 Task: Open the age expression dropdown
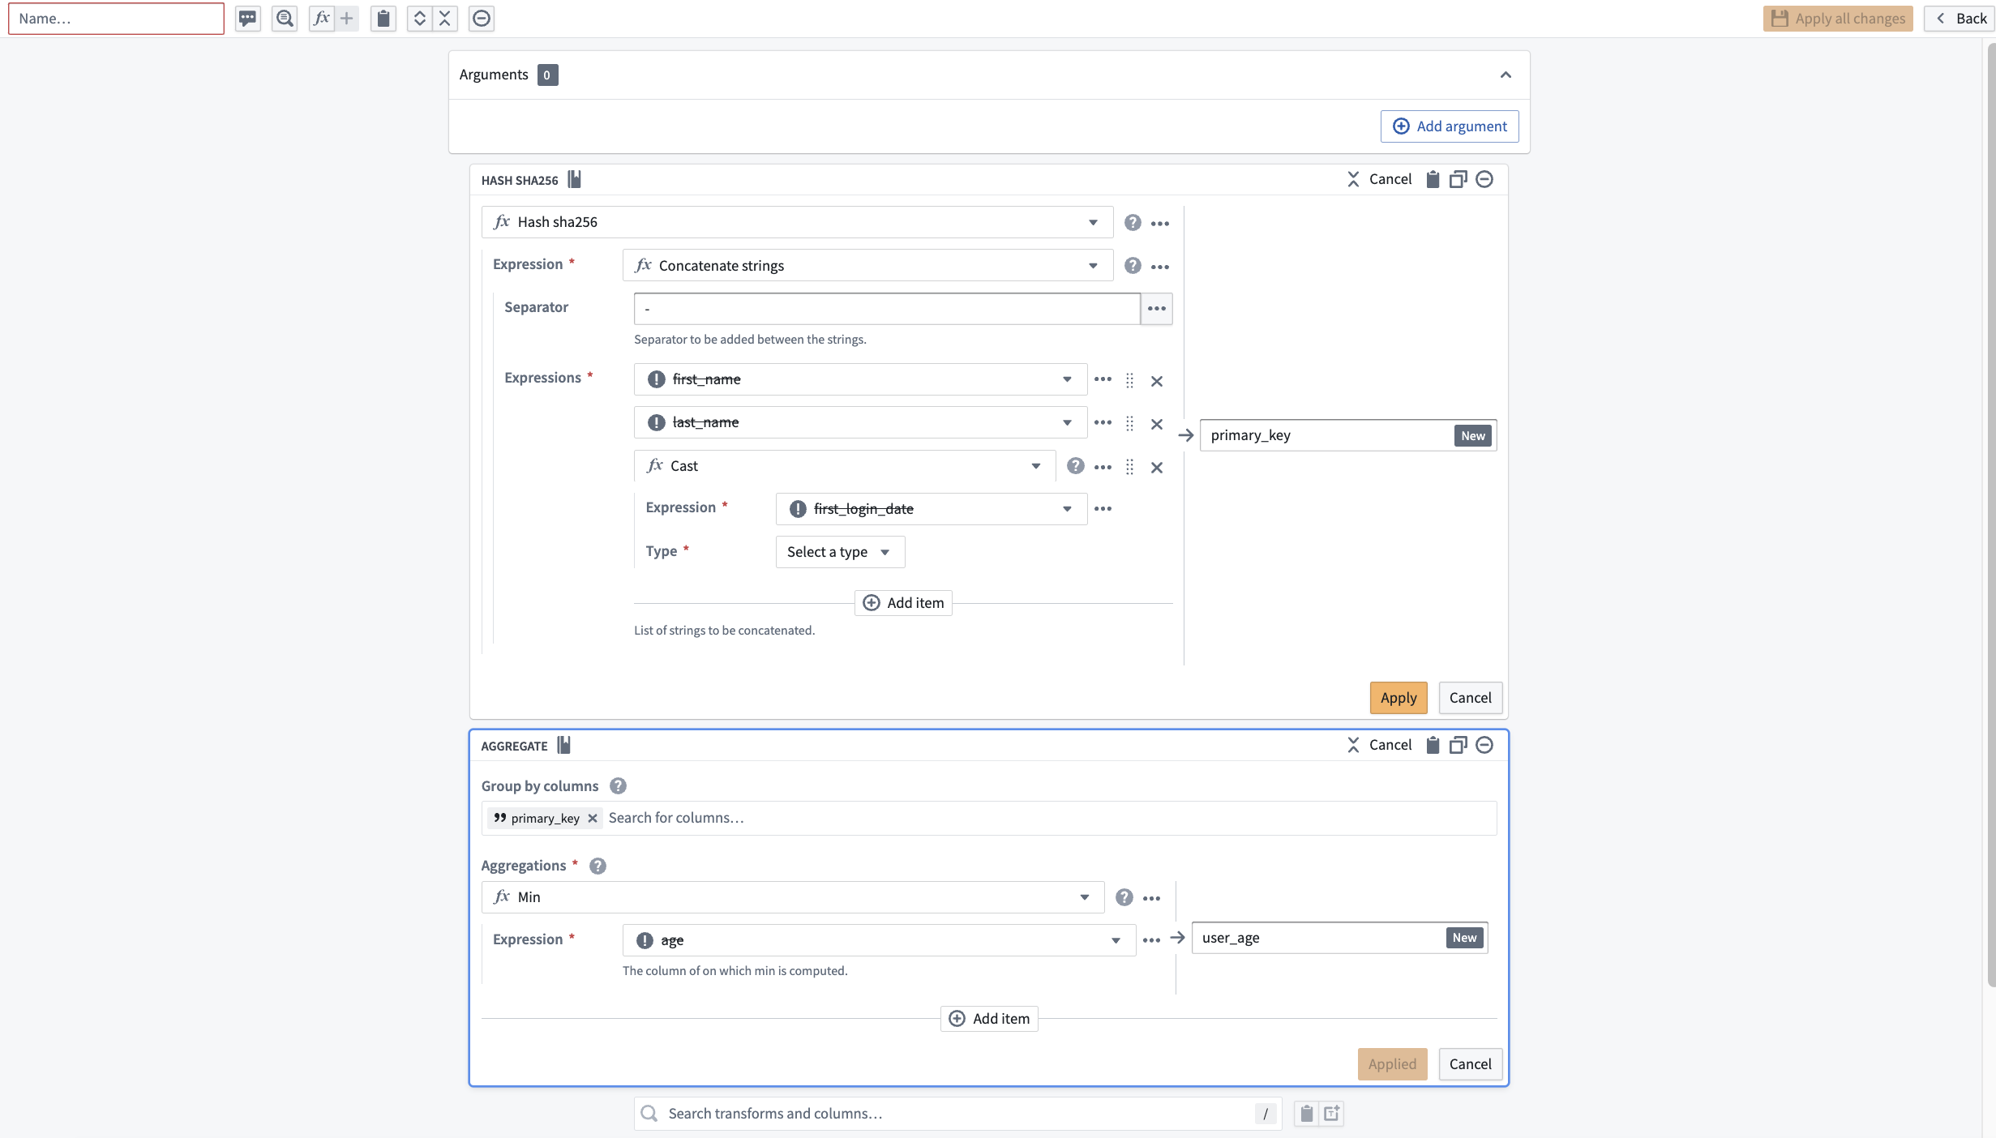[879, 940]
